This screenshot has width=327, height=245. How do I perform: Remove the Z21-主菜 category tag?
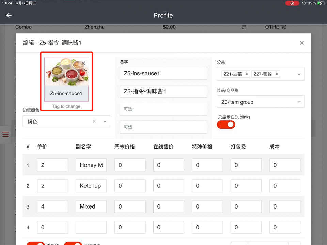pyautogui.click(x=247, y=74)
